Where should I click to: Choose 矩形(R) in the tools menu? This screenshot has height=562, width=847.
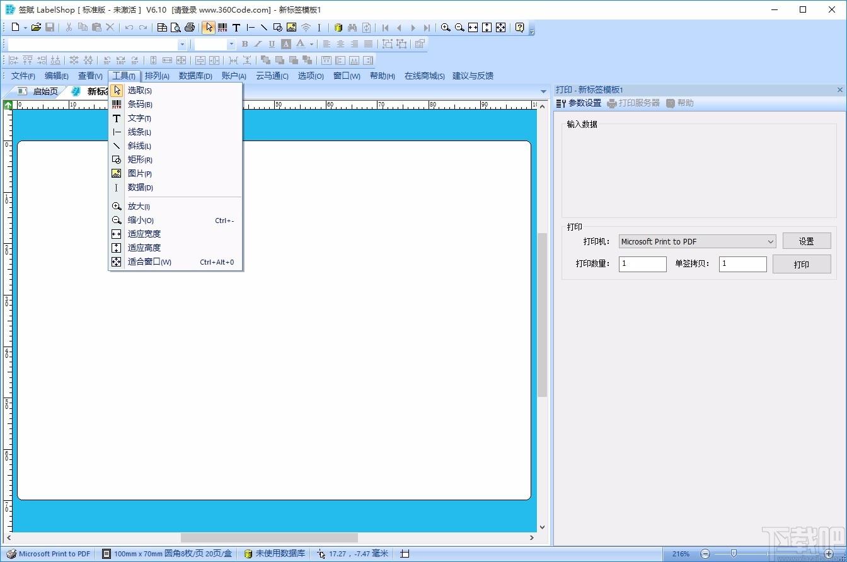click(x=176, y=160)
